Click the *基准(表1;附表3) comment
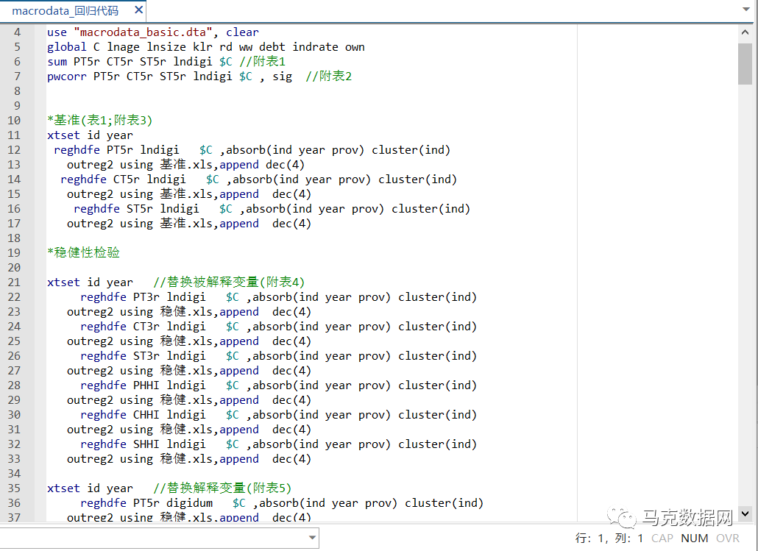 pyautogui.click(x=99, y=120)
